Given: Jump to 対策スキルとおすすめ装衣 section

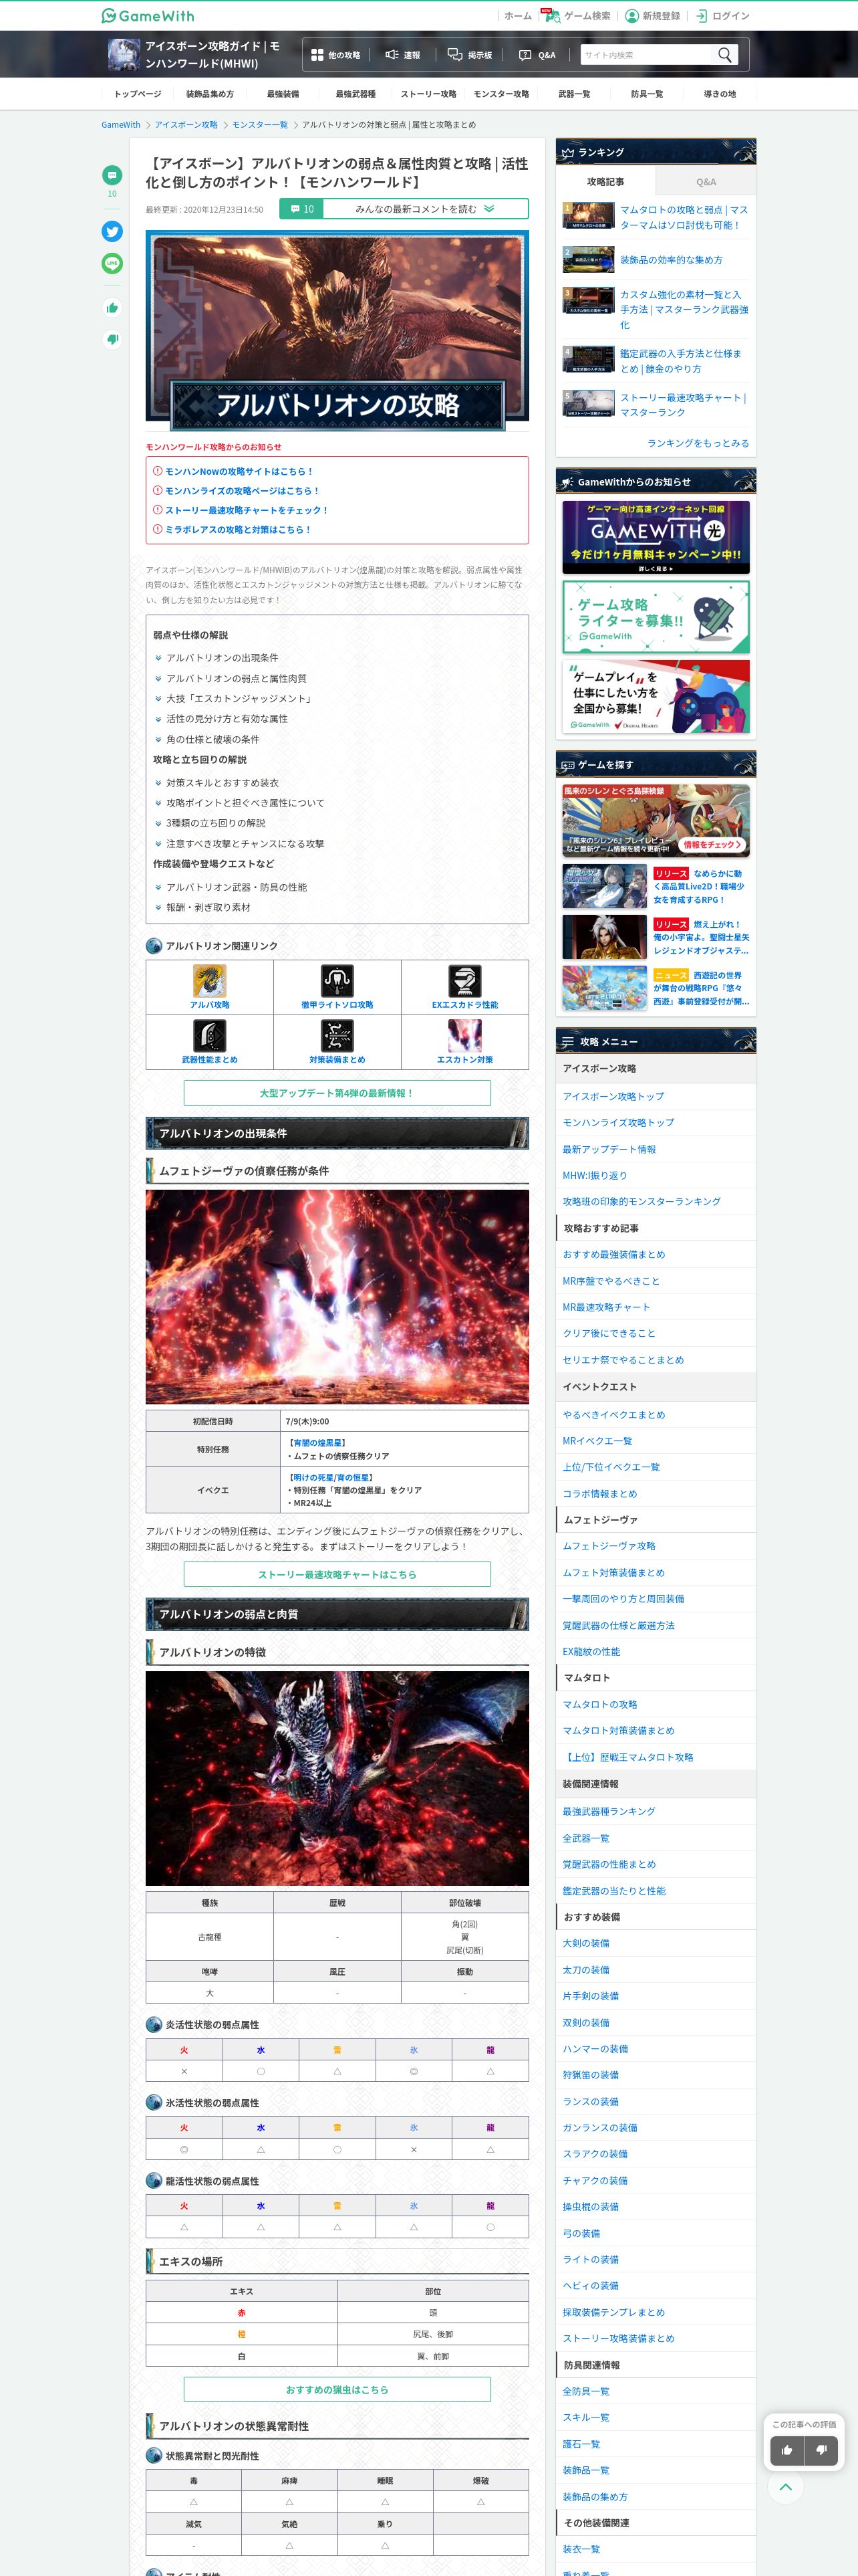Looking at the screenshot, I should click(x=222, y=783).
